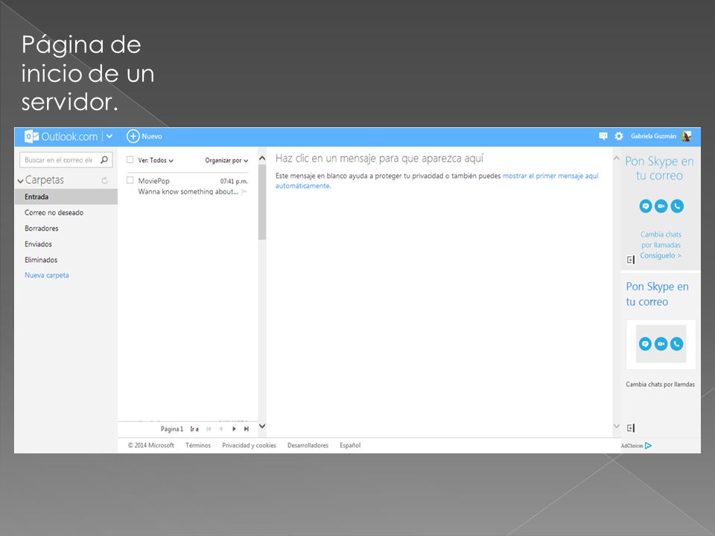
Task: Click the magnifying glass search icon
Action: [x=104, y=159]
